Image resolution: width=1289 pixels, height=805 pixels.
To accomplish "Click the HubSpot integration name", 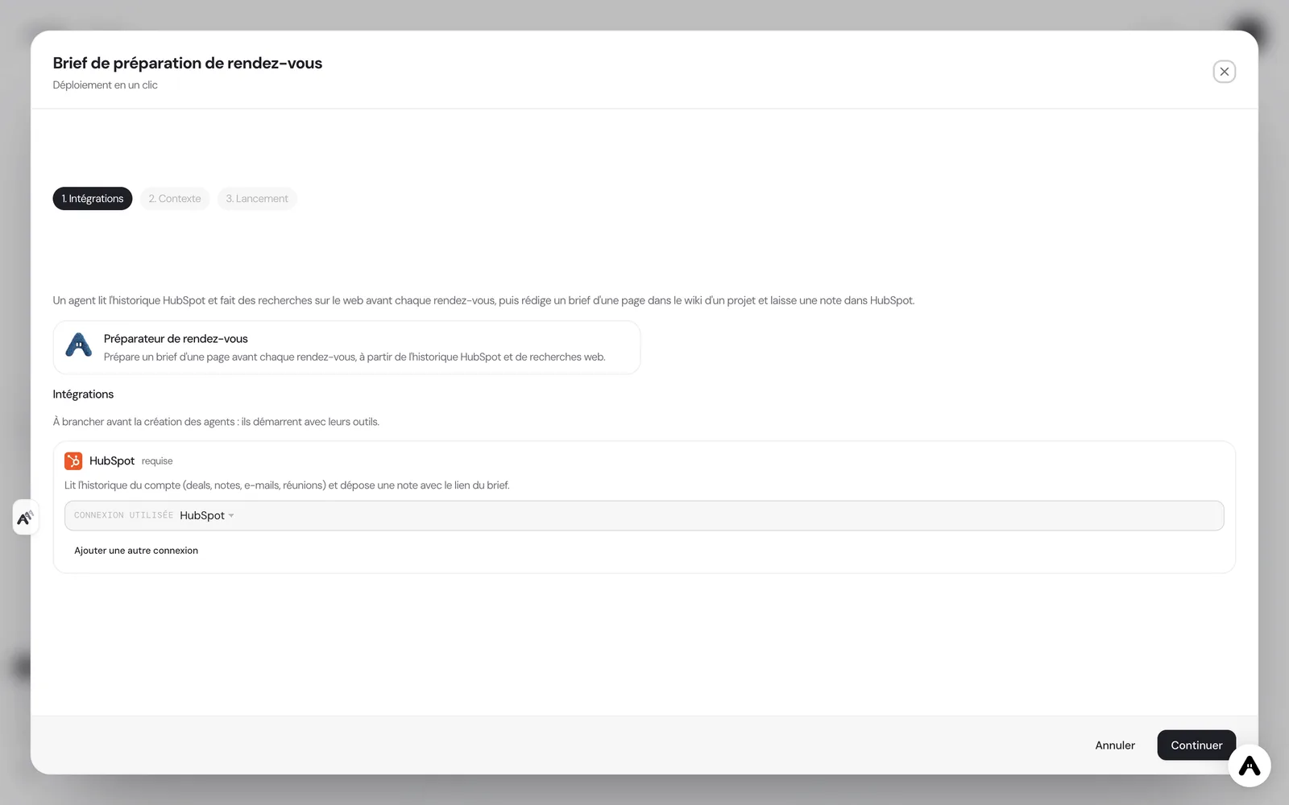I will coord(112,461).
